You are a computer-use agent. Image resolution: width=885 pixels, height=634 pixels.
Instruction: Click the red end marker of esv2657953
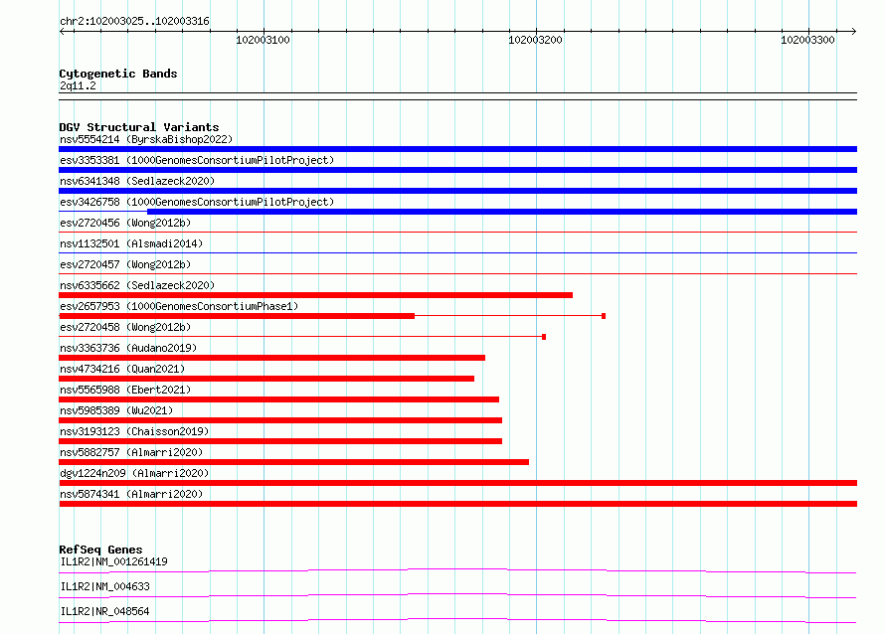coord(604,316)
